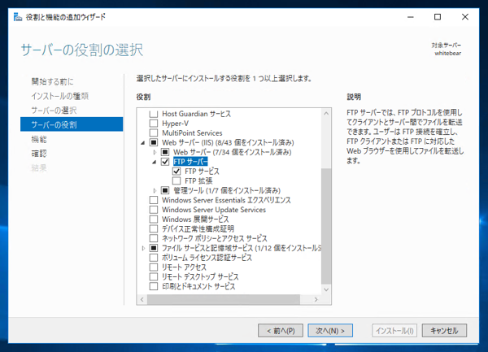Select the FTP 拡張 label
Viewport: 488px width, 352px height.
pos(198,181)
